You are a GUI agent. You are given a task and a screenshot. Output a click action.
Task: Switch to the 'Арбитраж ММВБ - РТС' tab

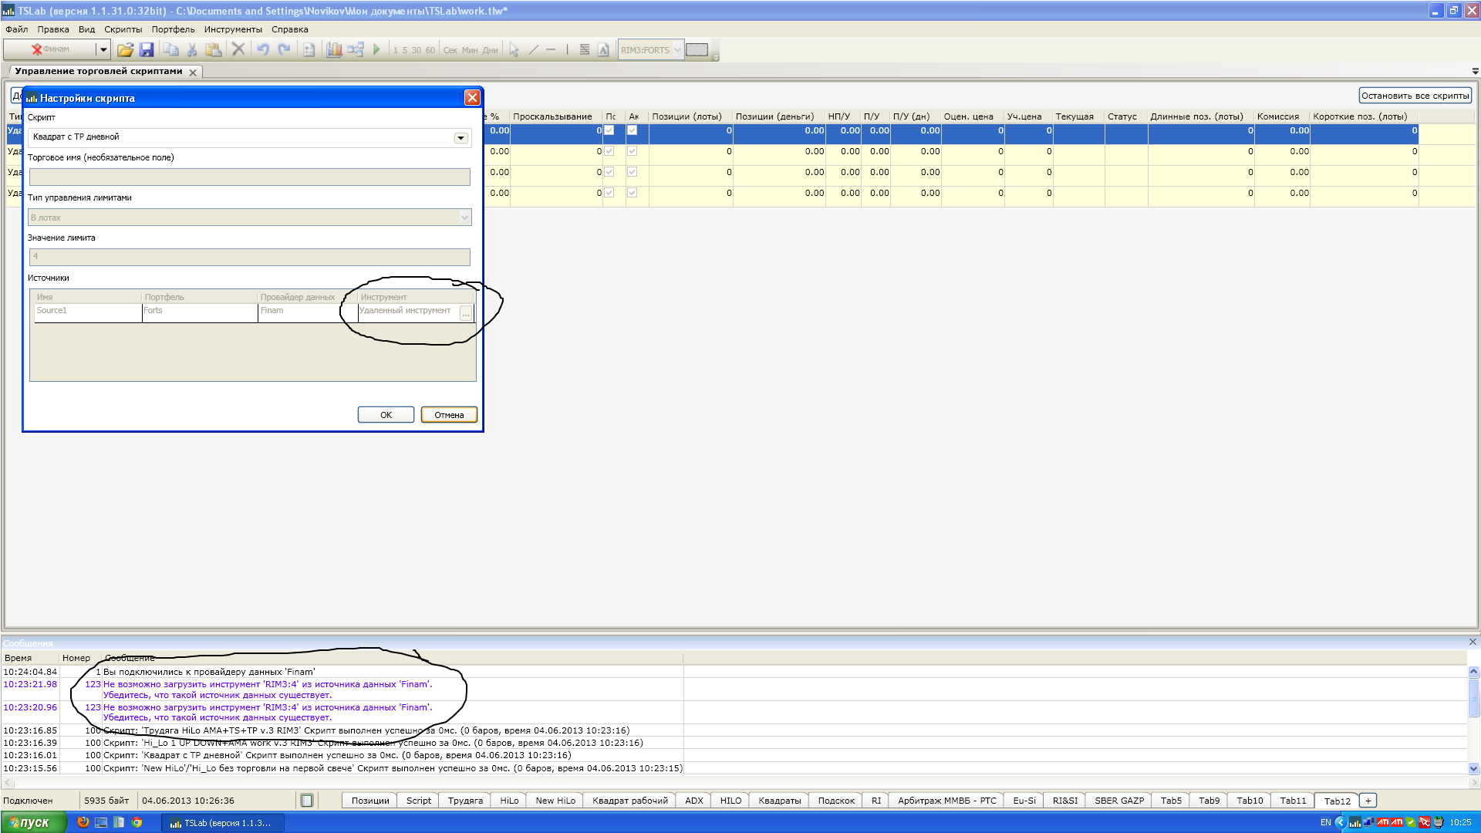946,801
